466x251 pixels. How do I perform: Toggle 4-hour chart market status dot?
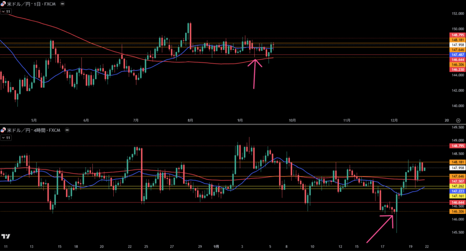coord(67,130)
